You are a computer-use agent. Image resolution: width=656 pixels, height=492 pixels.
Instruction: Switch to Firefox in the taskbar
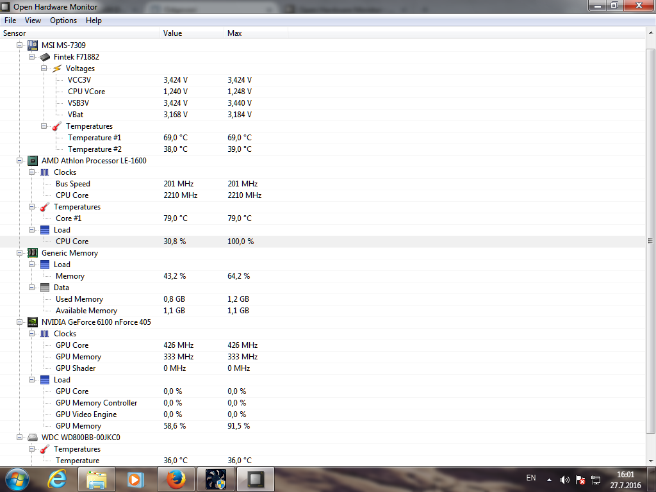pyautogui.click(x=176, y=479)
